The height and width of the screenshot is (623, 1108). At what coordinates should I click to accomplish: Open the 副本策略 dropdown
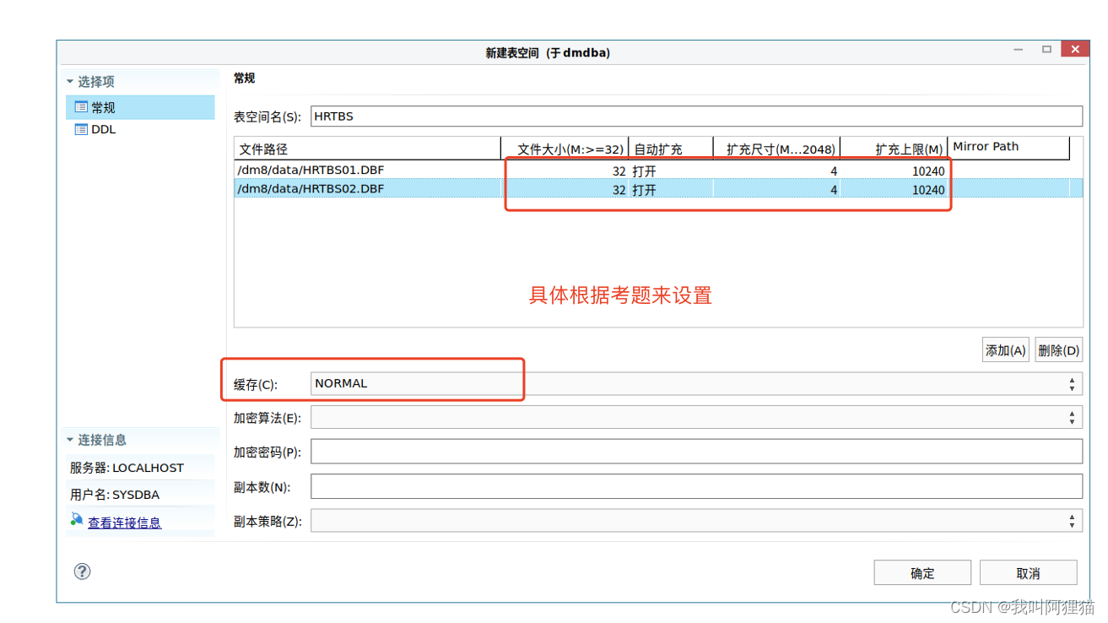[x=696, y=520]
